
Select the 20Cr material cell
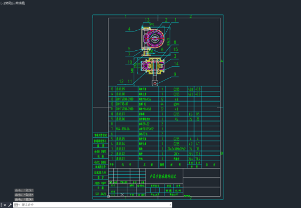click(176, 154)
